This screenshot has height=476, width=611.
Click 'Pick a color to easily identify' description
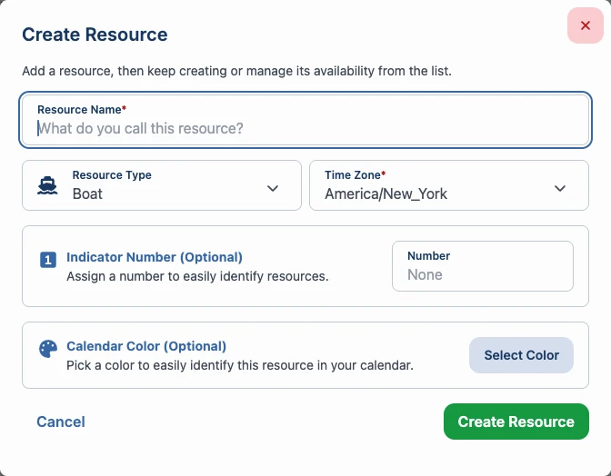[240, 365]
